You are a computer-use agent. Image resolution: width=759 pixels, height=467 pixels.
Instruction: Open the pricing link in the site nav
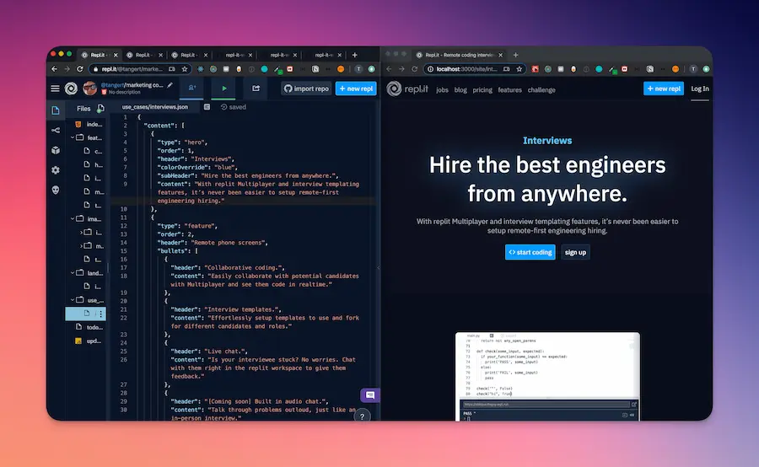click(x=482, y=90)
